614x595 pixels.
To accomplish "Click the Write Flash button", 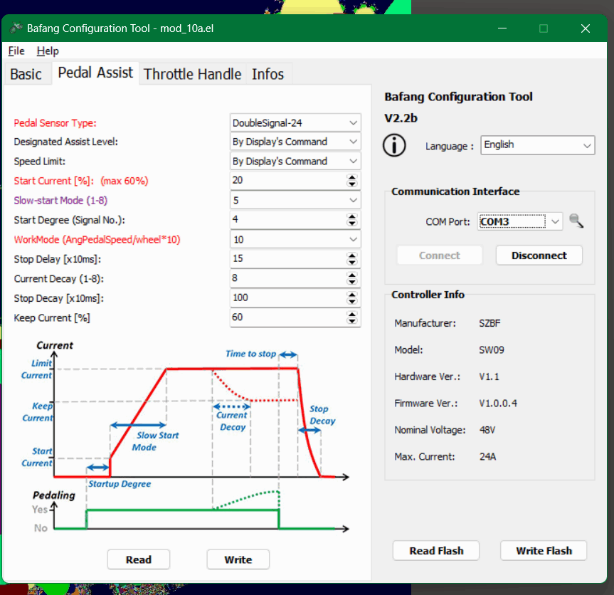I will [x=544, y=551].
